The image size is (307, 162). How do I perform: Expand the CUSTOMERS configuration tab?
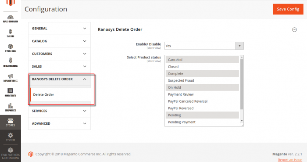(59, 54)
